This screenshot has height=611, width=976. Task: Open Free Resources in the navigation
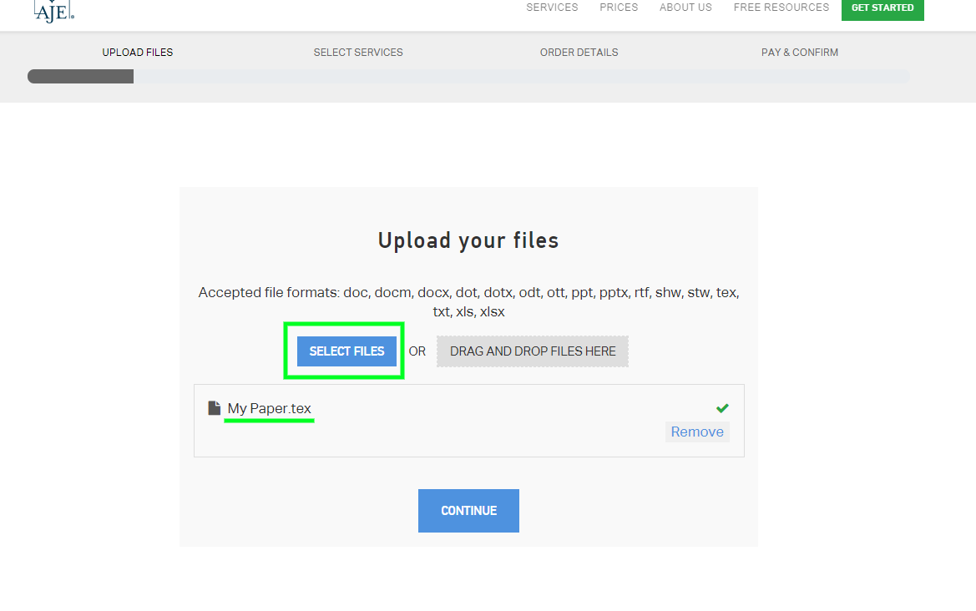[x=781, y=8]
